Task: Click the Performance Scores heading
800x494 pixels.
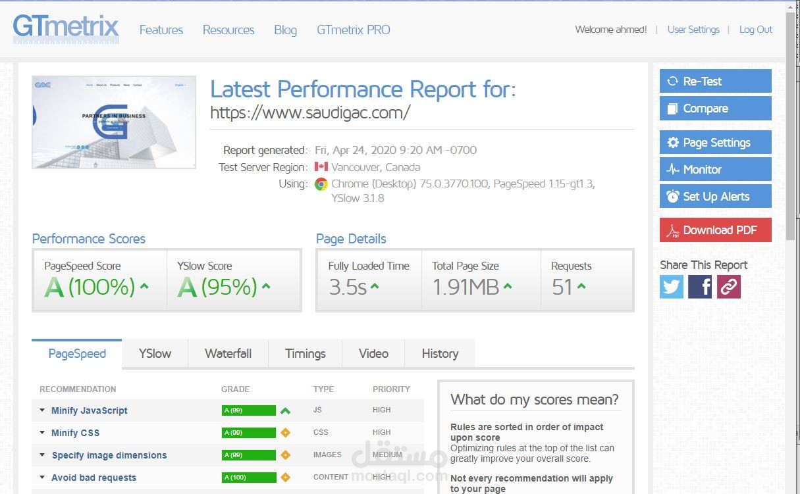Action: (x=89, y=239)
